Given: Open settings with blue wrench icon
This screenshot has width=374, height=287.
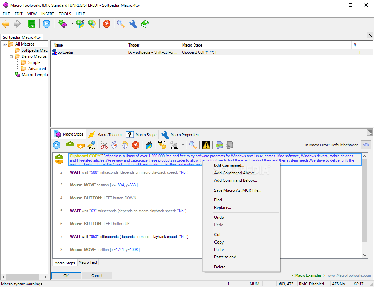Looking at the screenshot, I should coord(133,24).
